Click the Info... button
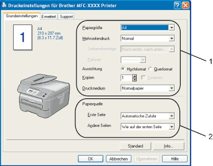This screenshot has width=213, height=166. pos(168,146)
